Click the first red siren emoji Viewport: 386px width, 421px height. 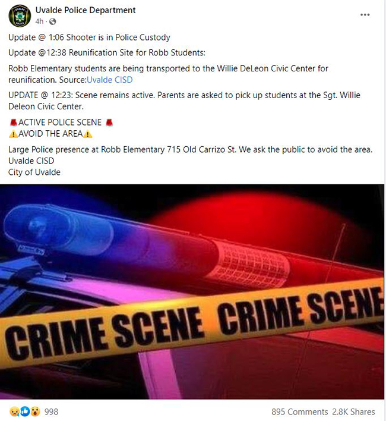tap(14, 122)
